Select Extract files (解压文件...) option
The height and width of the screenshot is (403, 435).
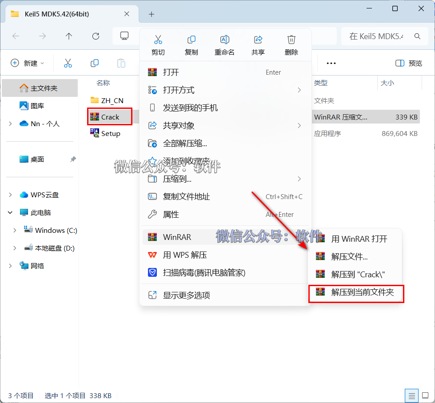click(355, 256)
